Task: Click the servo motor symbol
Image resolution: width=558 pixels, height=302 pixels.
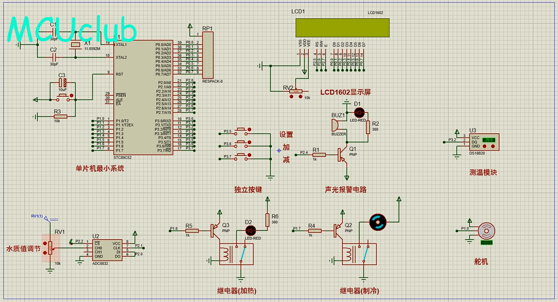Action: click(486, 230)
